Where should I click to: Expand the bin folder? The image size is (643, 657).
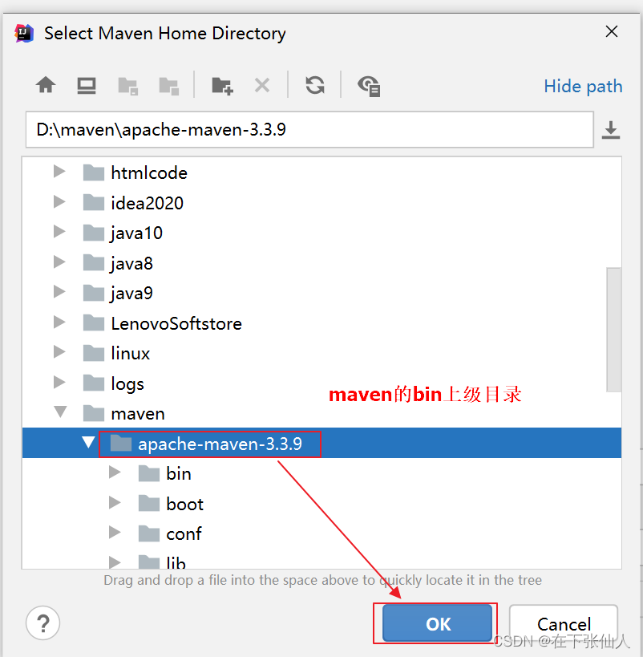click(x=115, y=472)
